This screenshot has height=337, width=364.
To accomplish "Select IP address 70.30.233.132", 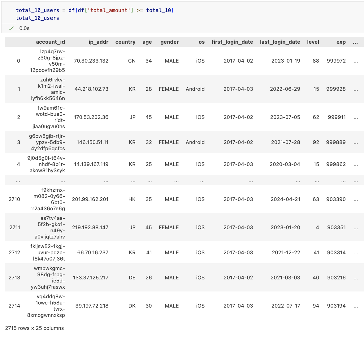I will tap(91, 61).
